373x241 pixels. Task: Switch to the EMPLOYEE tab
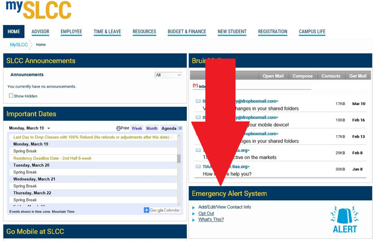[71, 32]
